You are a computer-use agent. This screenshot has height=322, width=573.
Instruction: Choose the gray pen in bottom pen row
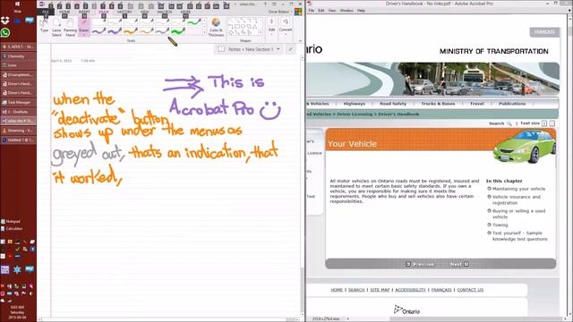162,31
